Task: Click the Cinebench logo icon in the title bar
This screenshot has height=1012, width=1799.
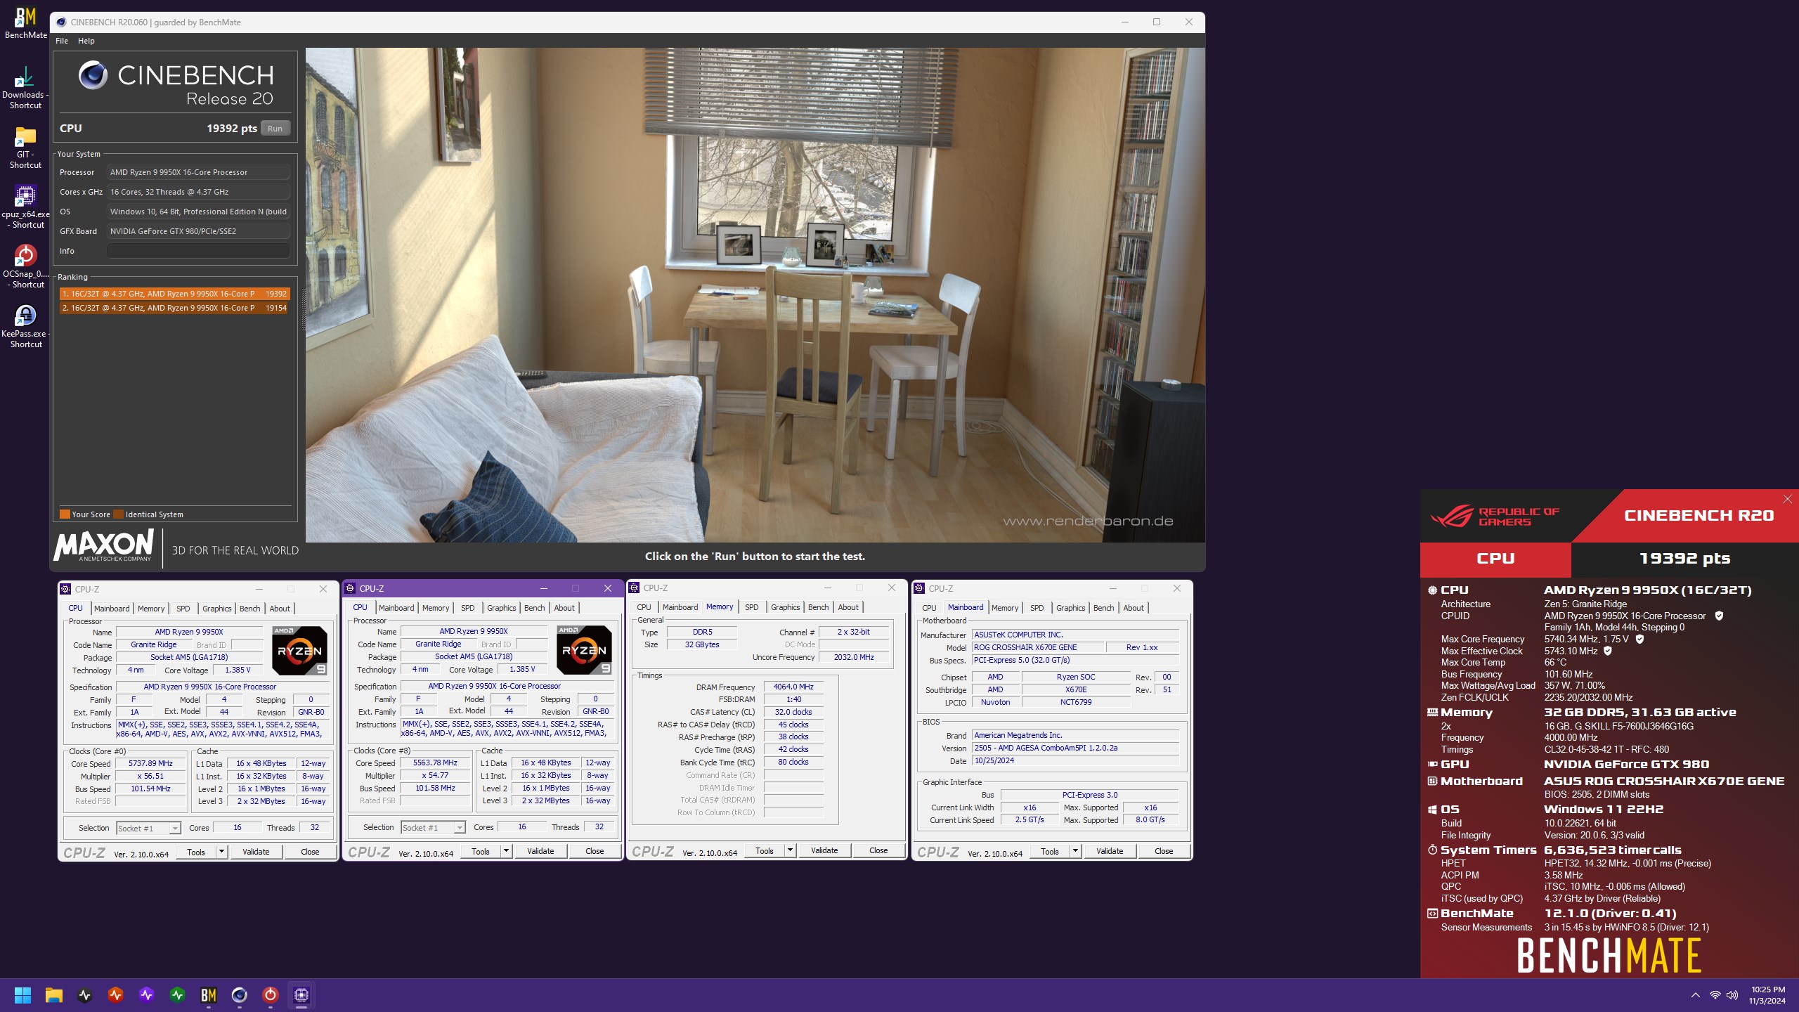Action: pos(61,22)
